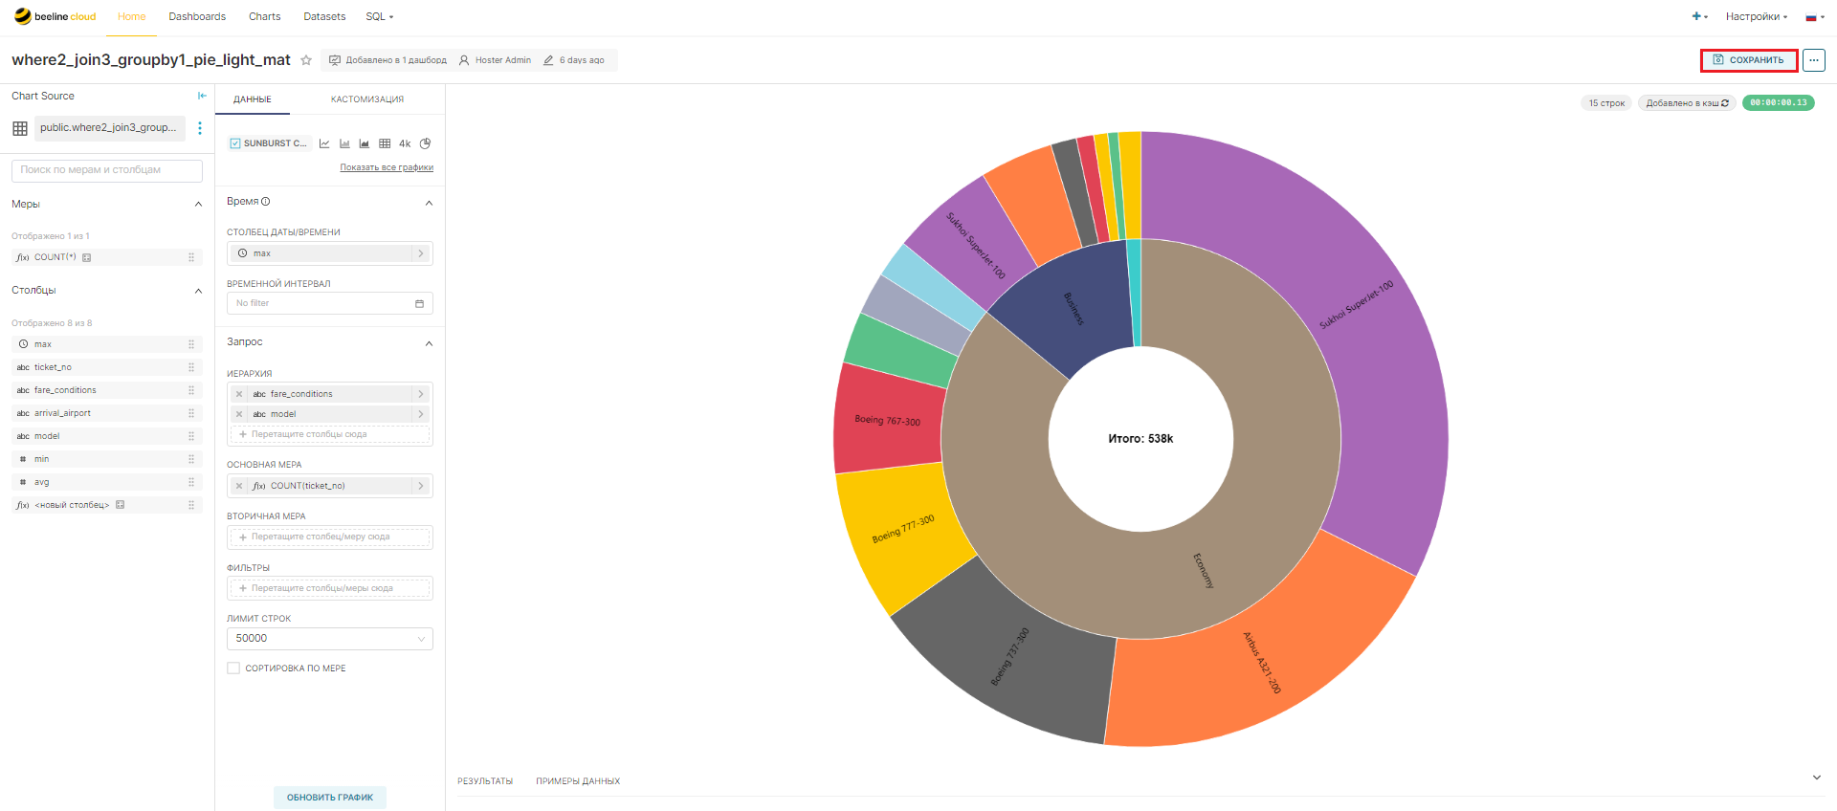
Task: Select the line chart visualization icon
Action: pos(324,143)
